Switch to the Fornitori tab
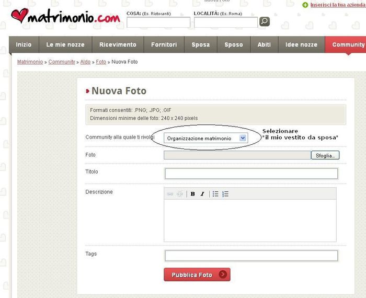366x298 pixels. [164, 45]
